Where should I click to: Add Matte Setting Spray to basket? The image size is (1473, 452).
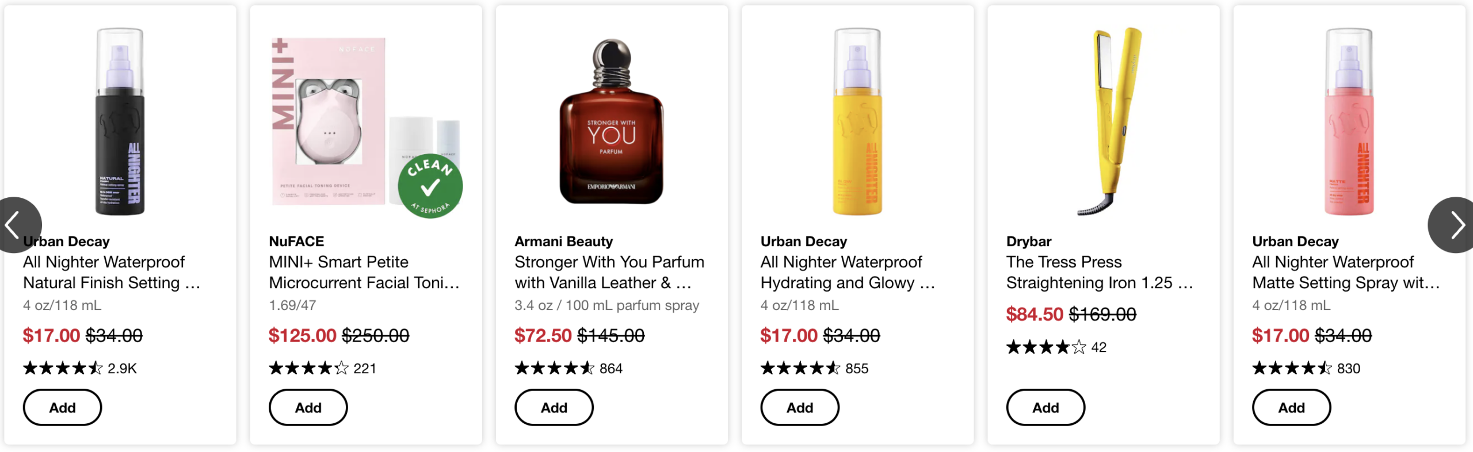(x=1291, y=407)
